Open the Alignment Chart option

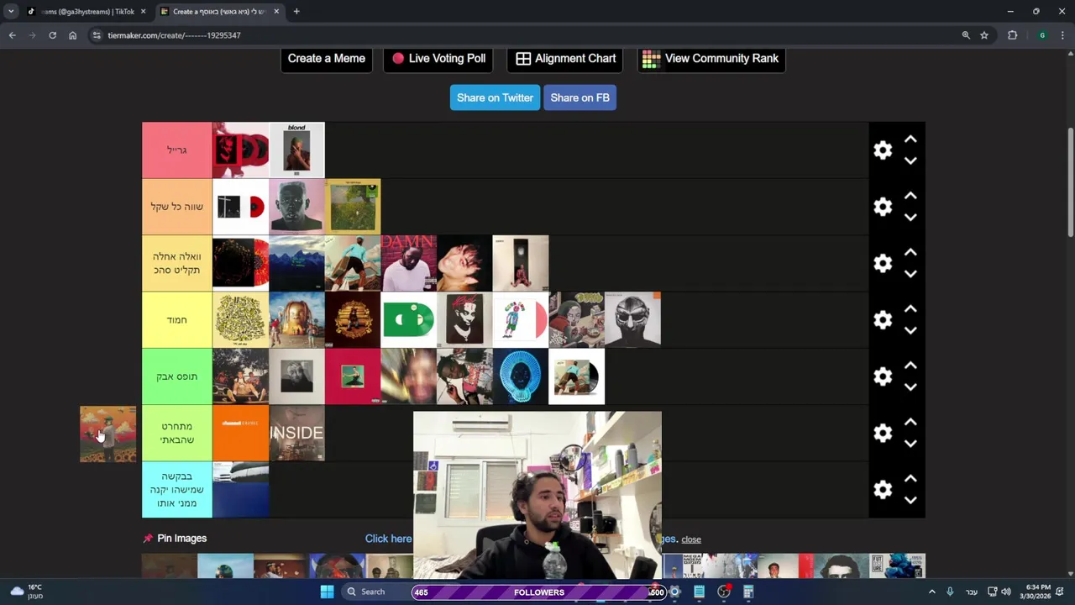565,58
